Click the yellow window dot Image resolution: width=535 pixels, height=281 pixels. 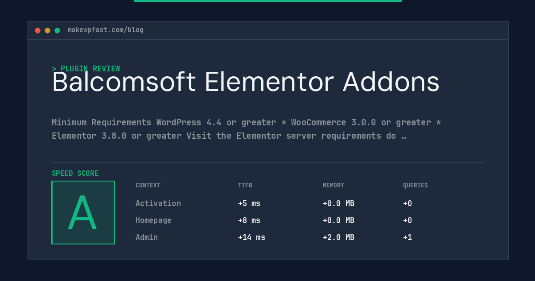[x=47, y=30]
